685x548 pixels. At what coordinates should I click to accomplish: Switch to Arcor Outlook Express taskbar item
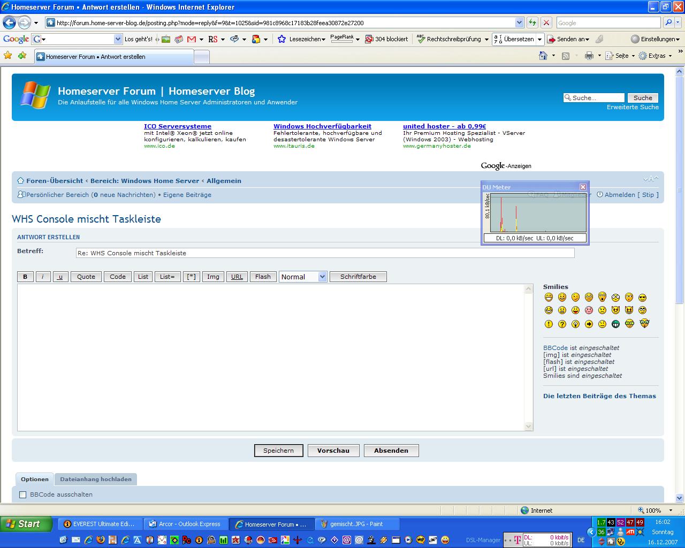point(186,524)
